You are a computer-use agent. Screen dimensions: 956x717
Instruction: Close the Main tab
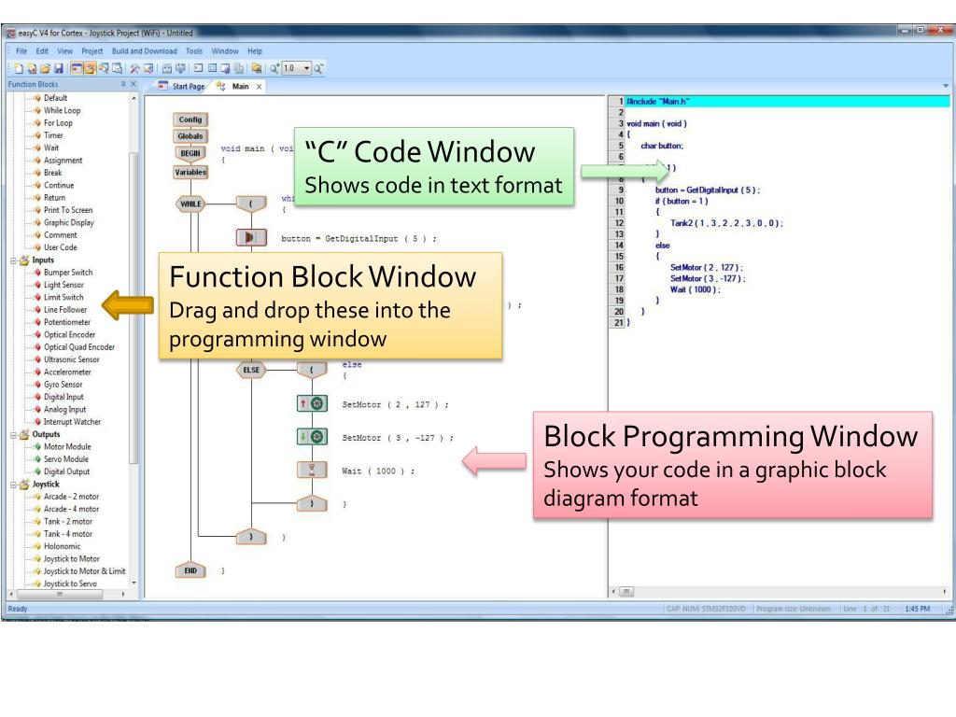coord(260,87)
